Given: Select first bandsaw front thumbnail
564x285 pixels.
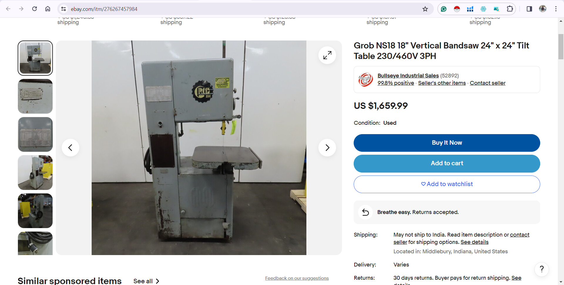Looking at the screenshot, I should (35, 58).
